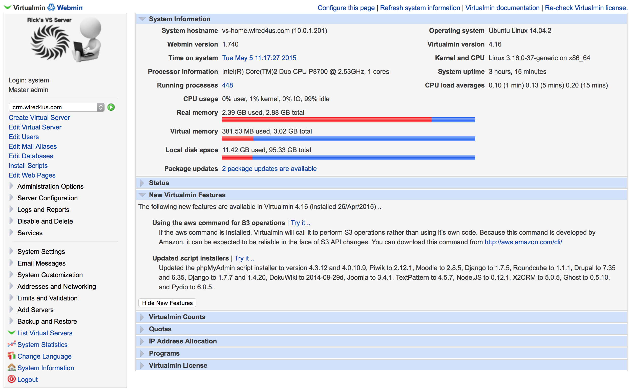Click the System Information house icon
631x392 pixels.
click(12, 368)
